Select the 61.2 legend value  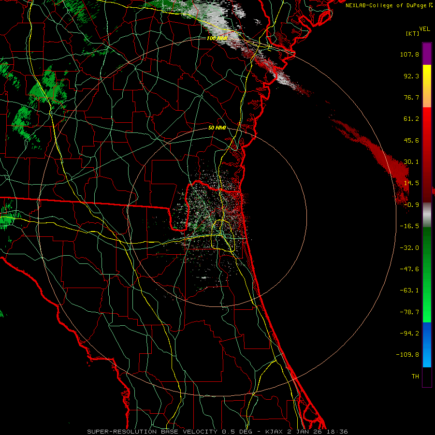[411, 119]
